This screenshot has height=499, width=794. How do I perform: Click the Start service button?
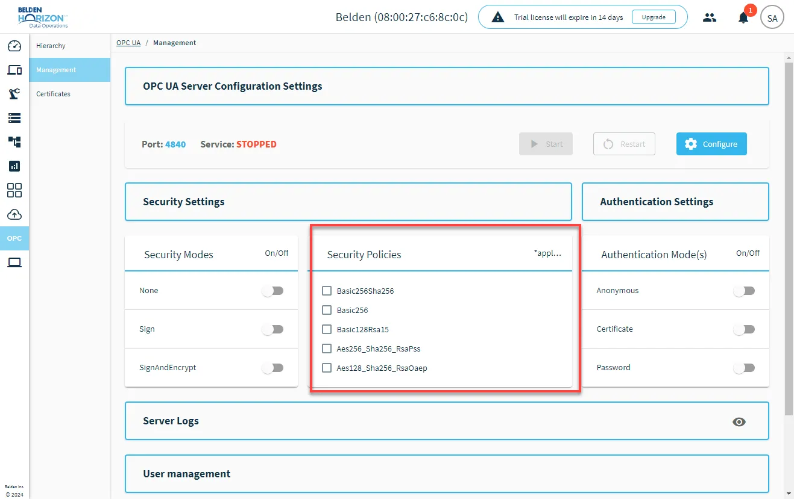546,144
